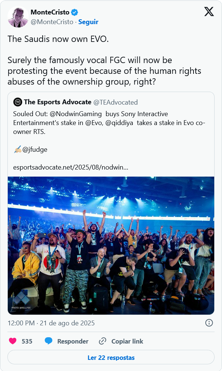
Task: Open the tweet info icon
Action: (209, 323)
